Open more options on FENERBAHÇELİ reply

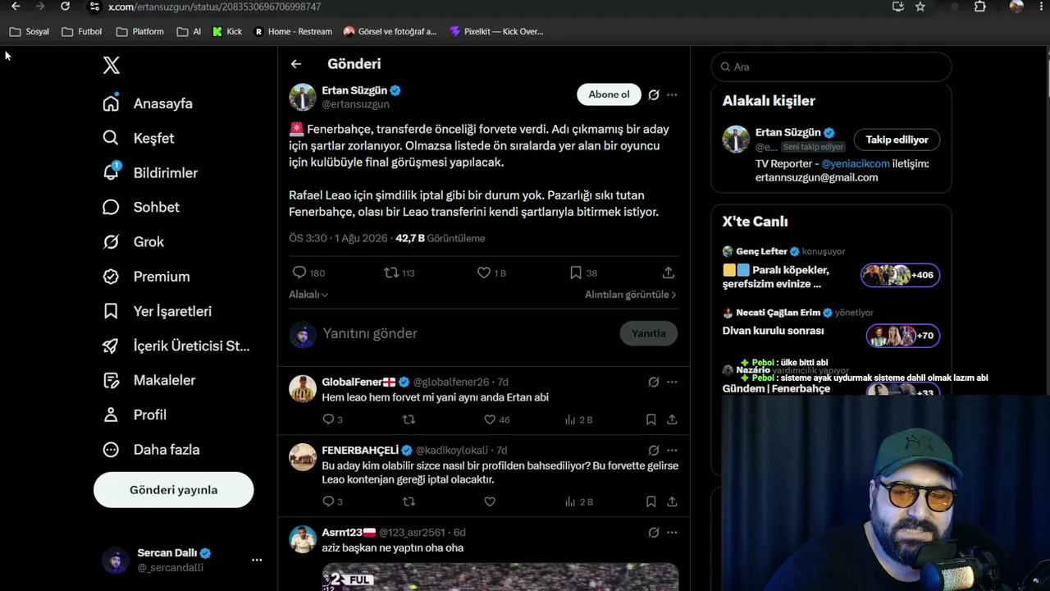[x=672, y=450]
